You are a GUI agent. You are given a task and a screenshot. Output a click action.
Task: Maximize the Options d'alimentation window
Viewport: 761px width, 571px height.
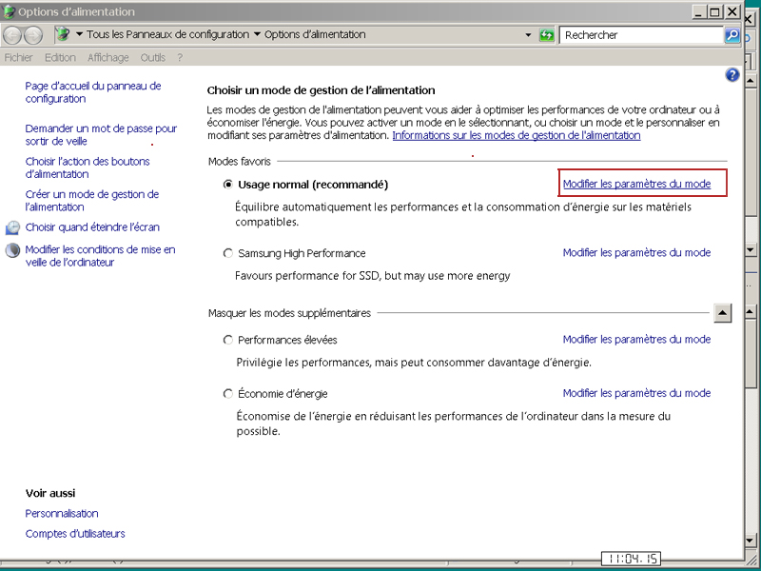coord(715,12)
